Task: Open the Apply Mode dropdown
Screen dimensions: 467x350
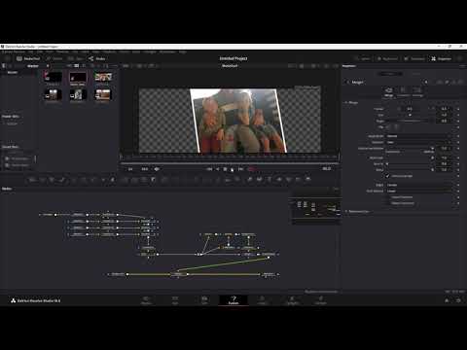Action: [x=419, y=136]
